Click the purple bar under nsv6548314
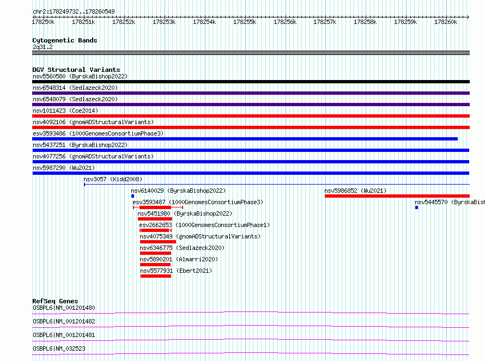485x361 pixels. point(251,93)
